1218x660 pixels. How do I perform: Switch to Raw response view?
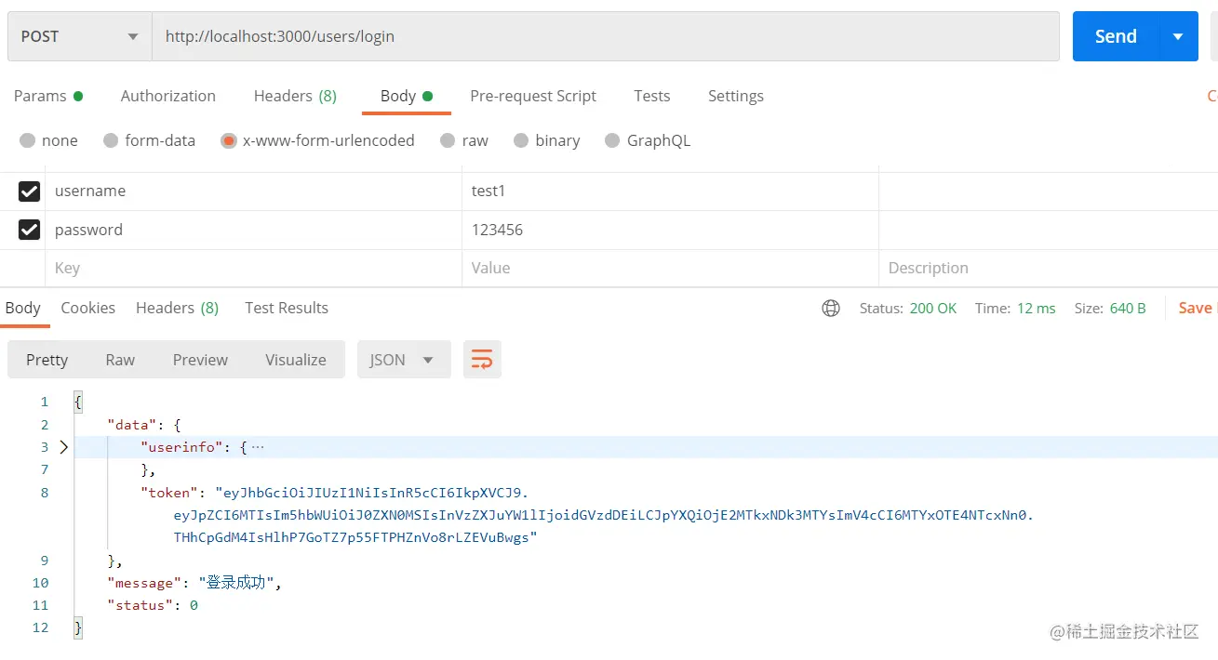(x=120, y=360)
